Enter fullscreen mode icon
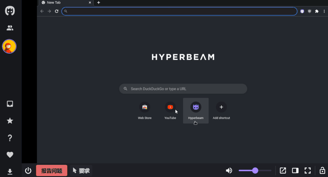The image size is (328, 177). click(x=308, y=171)
